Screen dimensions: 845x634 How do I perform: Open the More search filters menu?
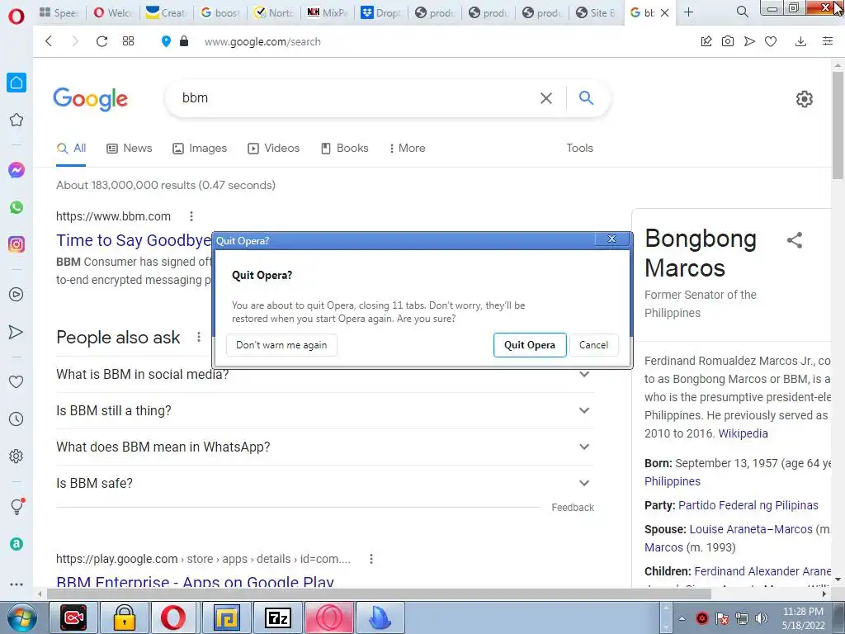[407, 148]
